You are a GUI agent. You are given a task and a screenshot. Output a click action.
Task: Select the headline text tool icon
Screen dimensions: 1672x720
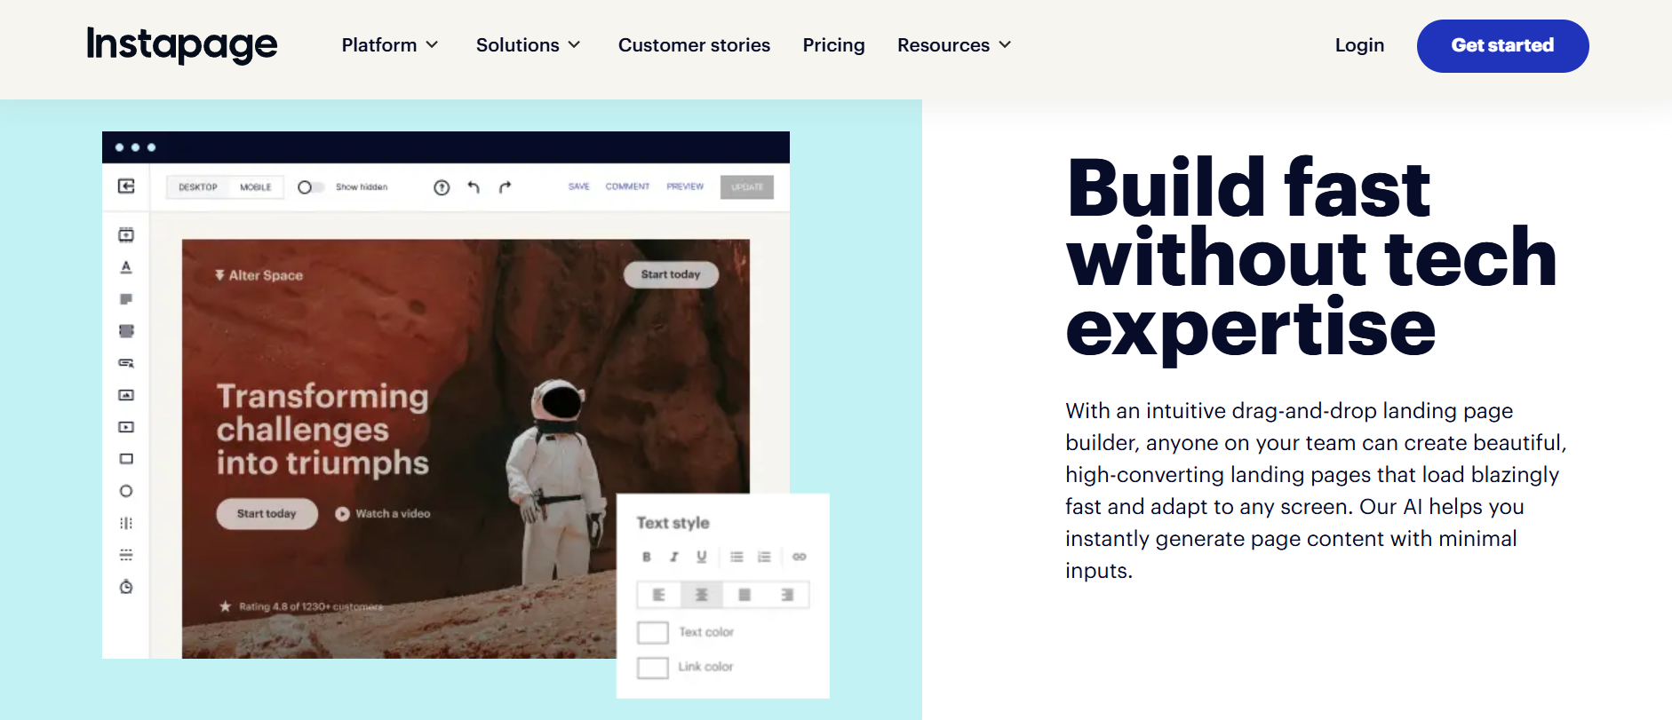[126, 266]
